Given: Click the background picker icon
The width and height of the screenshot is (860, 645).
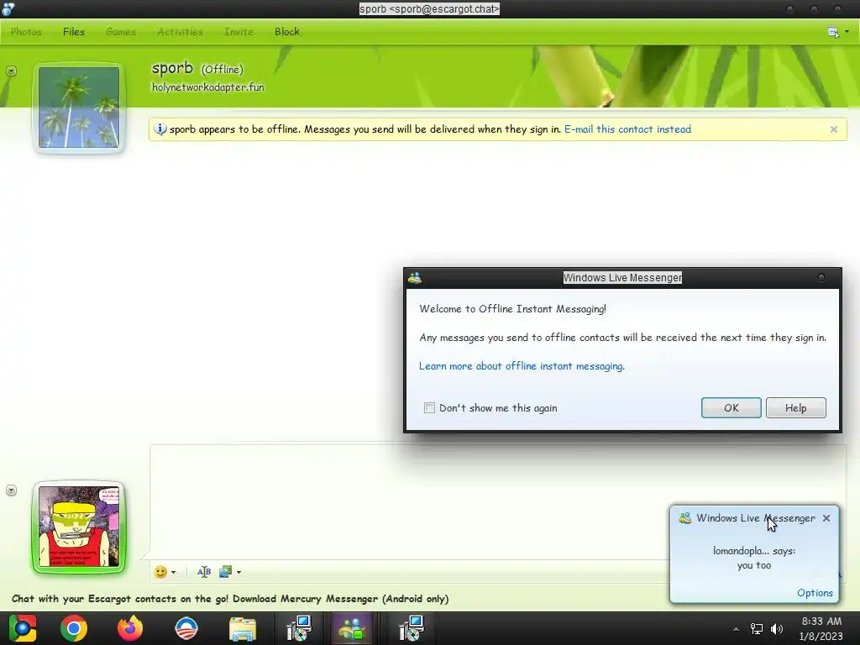Looking at the screenshot, I should 225,572.
